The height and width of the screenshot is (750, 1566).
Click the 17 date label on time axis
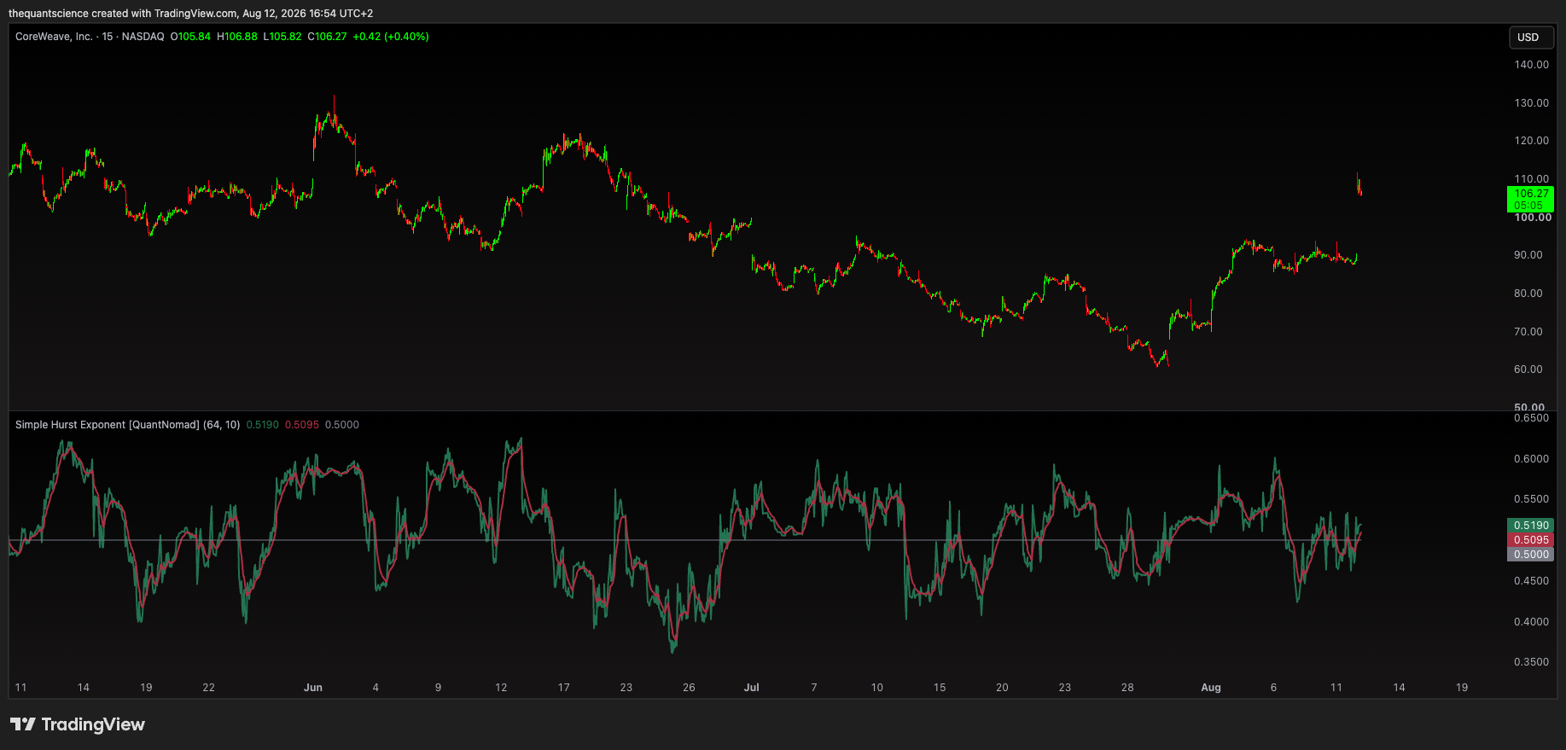[x=563, y=688]
